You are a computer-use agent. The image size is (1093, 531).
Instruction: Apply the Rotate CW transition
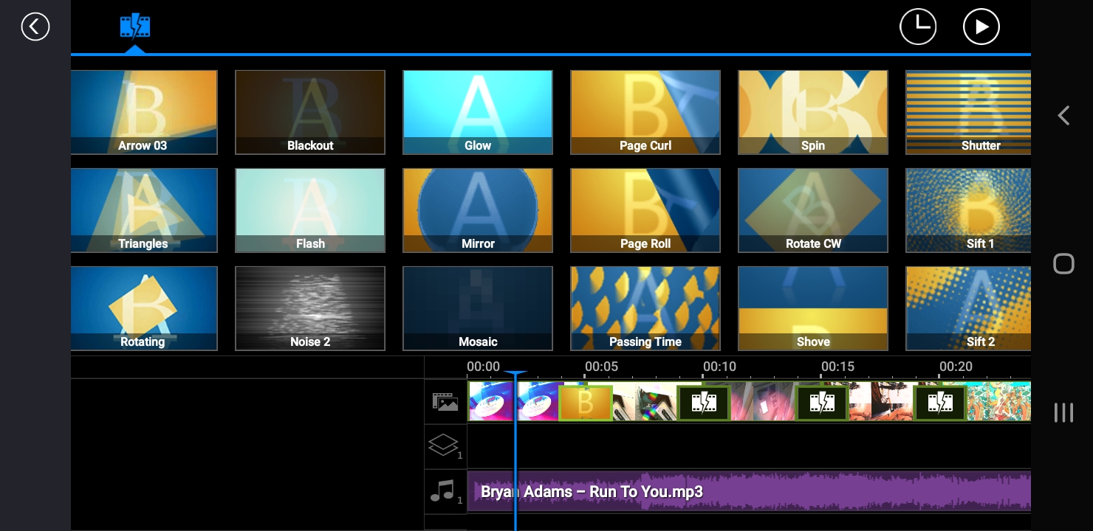[x=812, y=210]
